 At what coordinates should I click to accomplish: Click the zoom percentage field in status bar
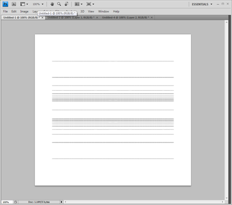[x=7, y=202]
